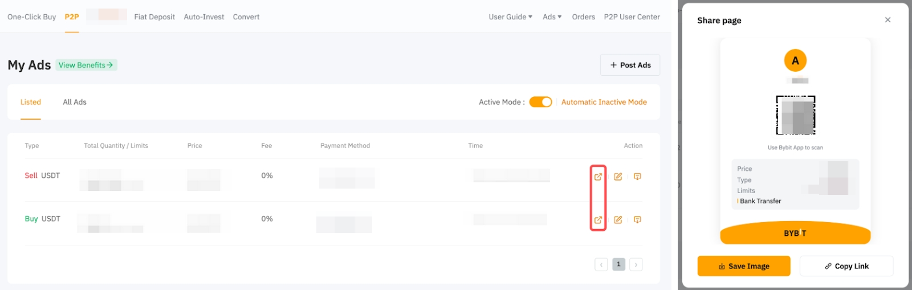This screenshot has width=912, height=290.
Task: Open the Ads dropdown menu
Action: (552, 17)
